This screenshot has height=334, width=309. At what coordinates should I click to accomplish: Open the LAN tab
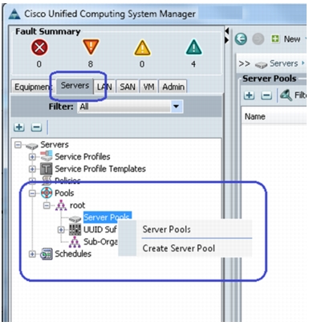click(x=105, y=87)
